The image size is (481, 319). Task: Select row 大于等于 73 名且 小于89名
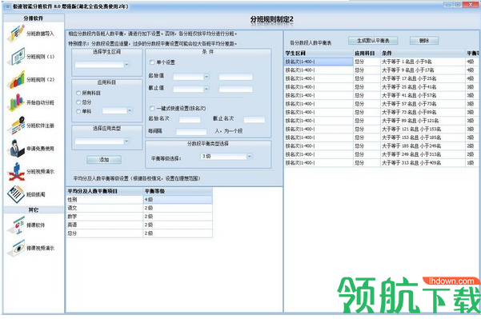[380, 112]
